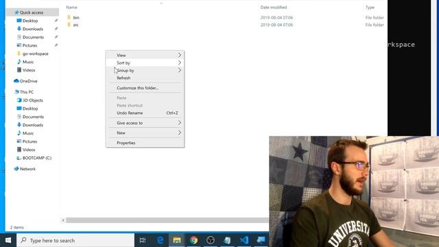Select the src folder icon

click(x=69, y=25)
